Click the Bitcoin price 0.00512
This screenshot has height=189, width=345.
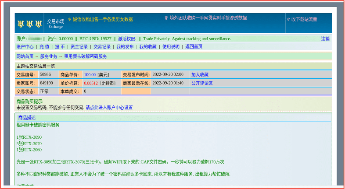click(91, 83)
